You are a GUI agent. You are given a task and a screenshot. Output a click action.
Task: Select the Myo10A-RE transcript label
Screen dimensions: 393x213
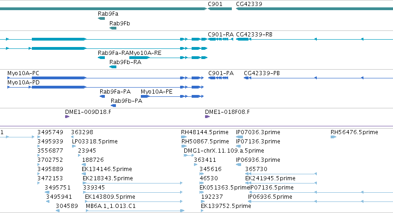point(145,53)
